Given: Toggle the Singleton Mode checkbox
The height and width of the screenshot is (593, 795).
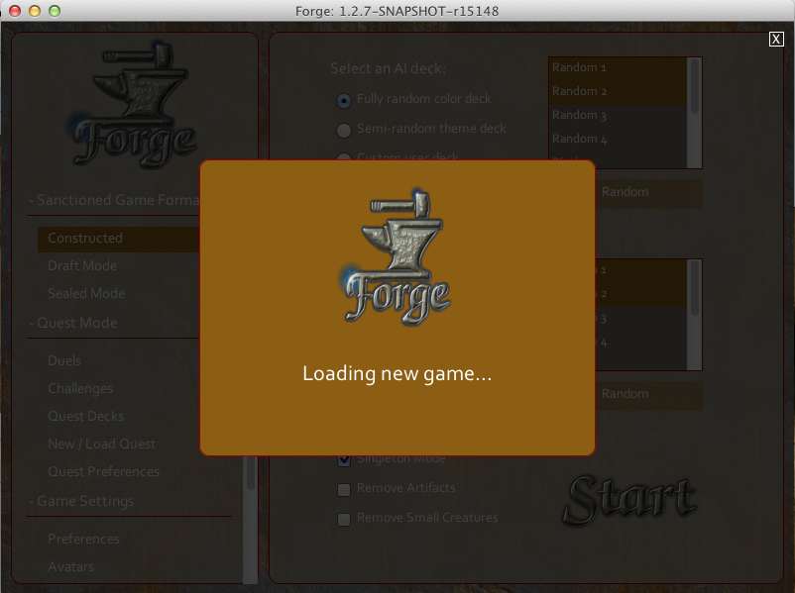Looking at the screenshot, I should tap(344, 459).
